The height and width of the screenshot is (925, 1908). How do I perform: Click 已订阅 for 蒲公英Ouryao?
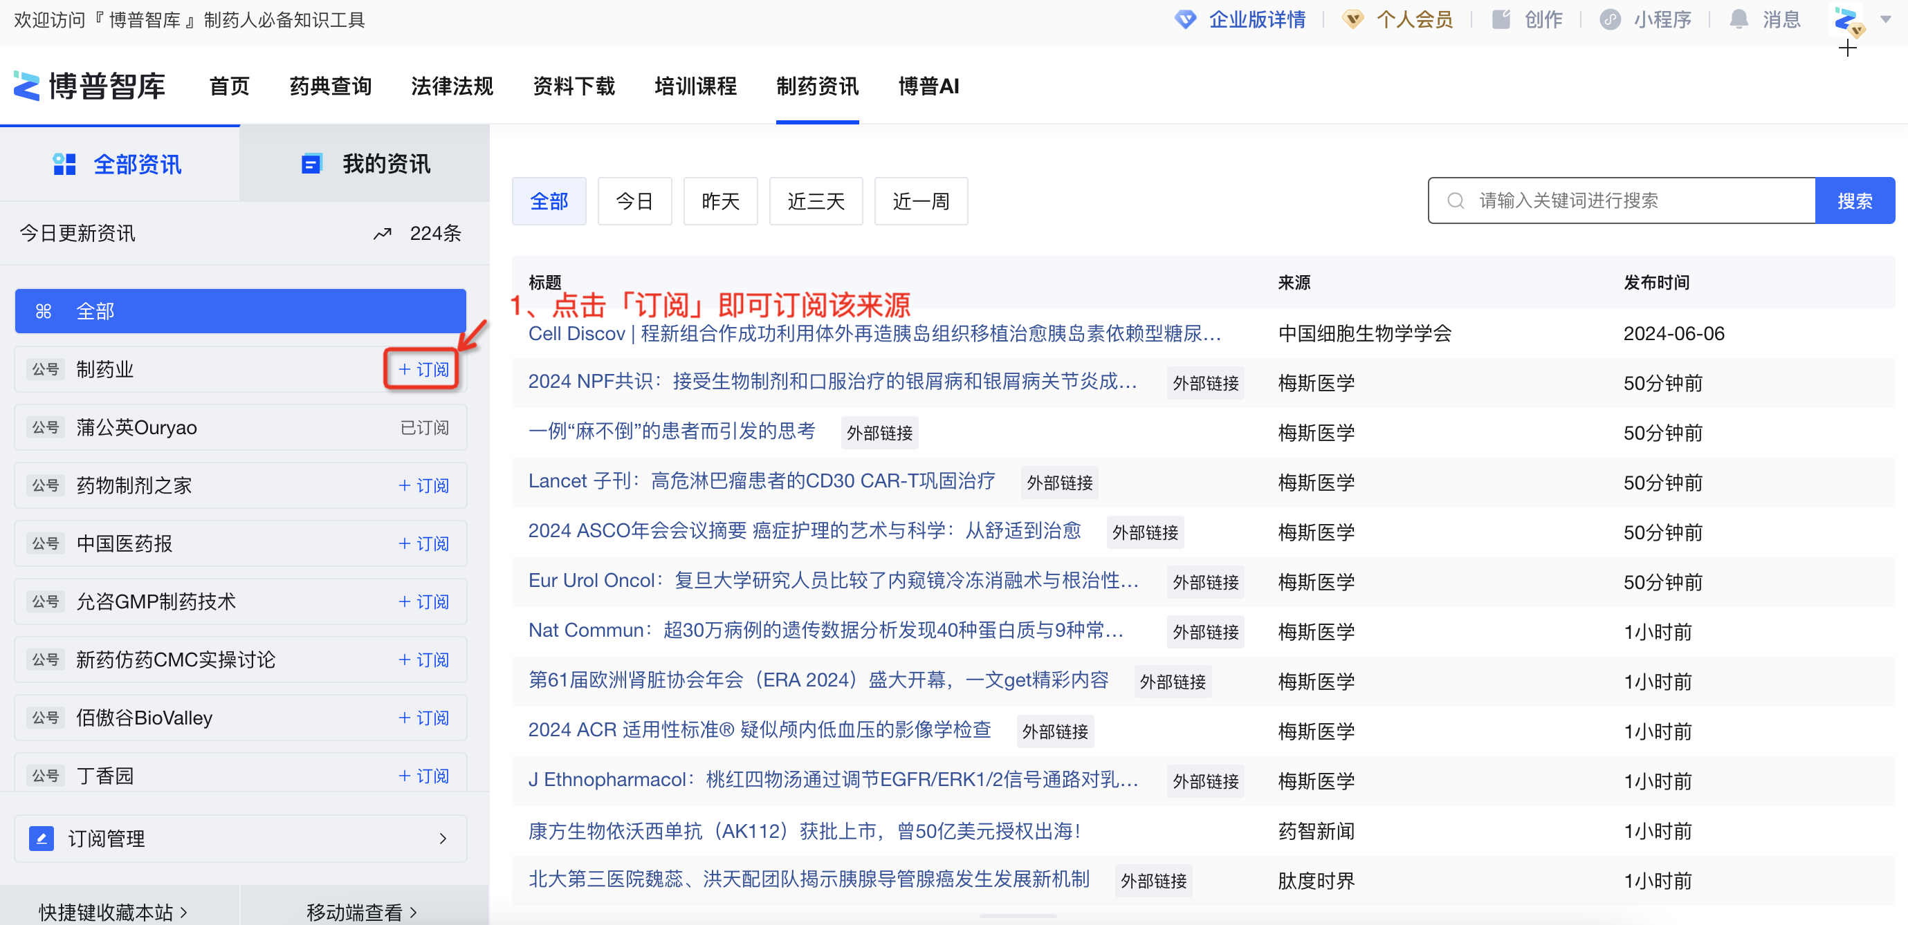coord(424,428)
